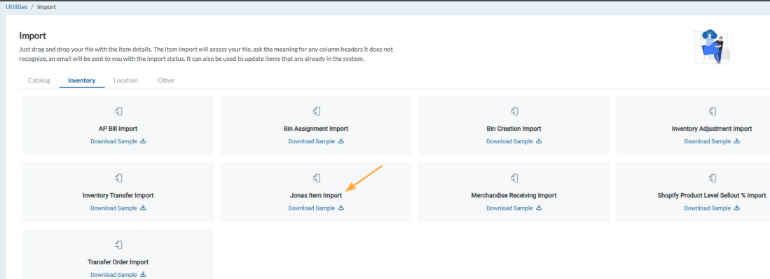770x279 pixels.
Task: Click the Shopify Product Level Sellout file icon
Action: [x=712, y=178]
